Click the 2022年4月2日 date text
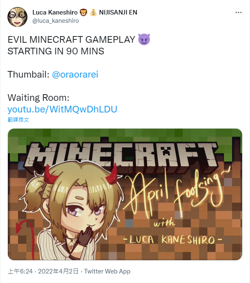This screenshot has width=250, height=283. [58, 271]
